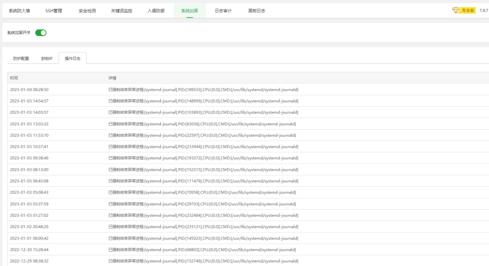Select timestamp 2023-01-03 01:27:02
The image size is (489, 266).
pyautogui.click(x=29, y=216)
